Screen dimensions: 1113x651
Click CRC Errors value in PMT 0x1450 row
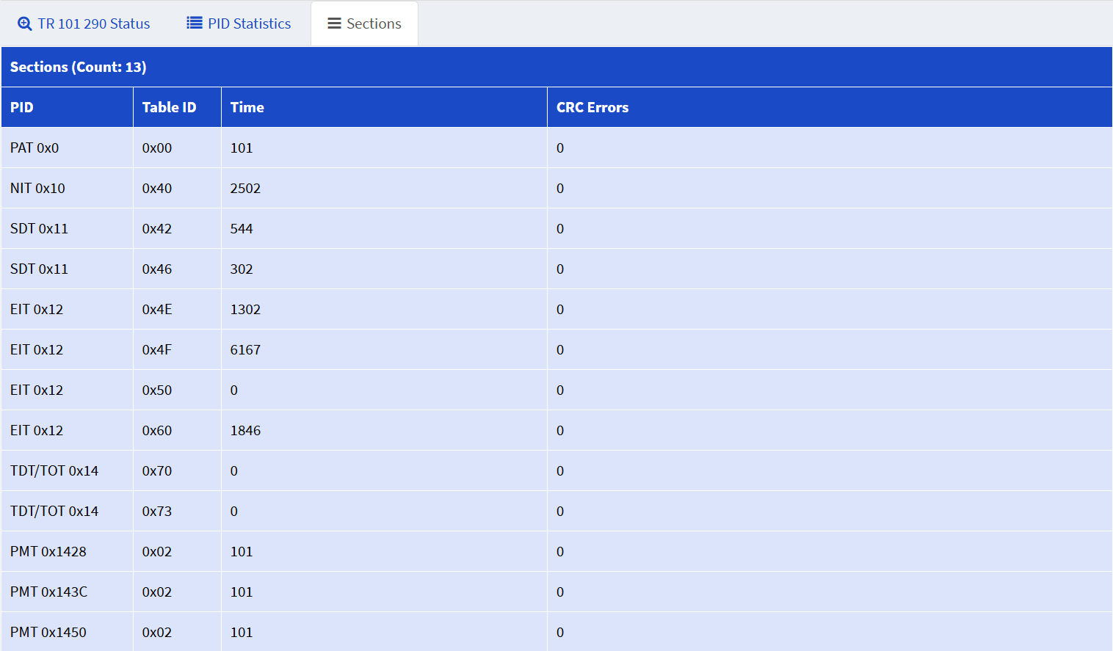[560, 632]
